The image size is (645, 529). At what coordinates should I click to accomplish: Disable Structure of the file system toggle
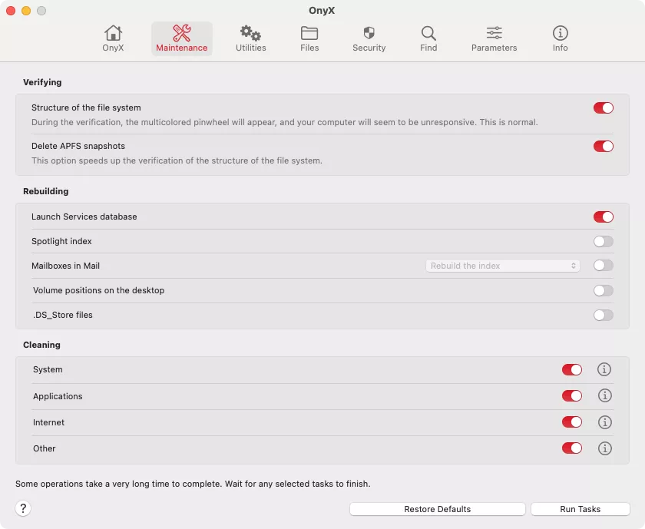pyautogui.click(x=603, y=108)
